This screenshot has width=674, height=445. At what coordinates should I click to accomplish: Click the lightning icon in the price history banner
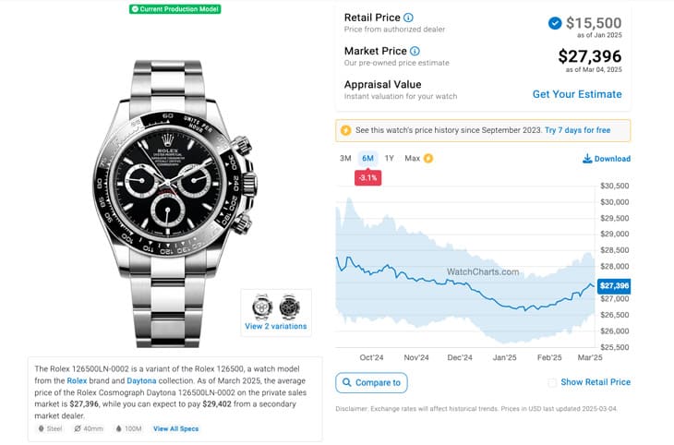(x=345, y=130)
